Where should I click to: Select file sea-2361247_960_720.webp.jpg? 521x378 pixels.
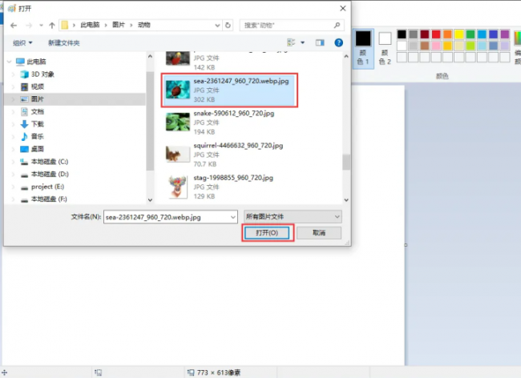229,90
